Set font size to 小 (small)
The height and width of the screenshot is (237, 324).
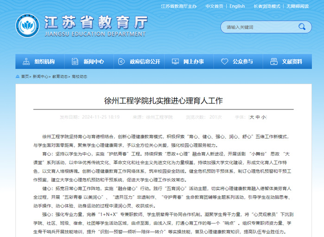coord(264,117)
